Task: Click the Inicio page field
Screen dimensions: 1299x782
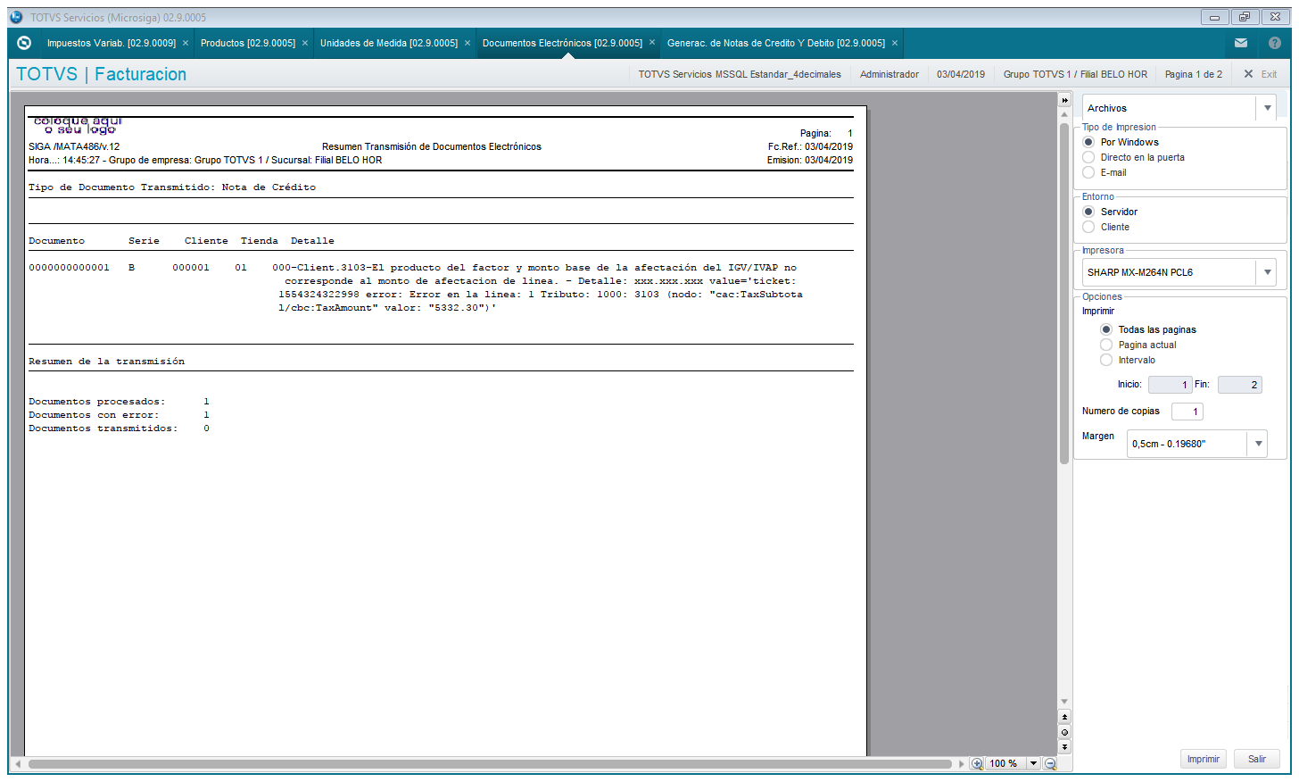Action: click(x=1170, y=385)
